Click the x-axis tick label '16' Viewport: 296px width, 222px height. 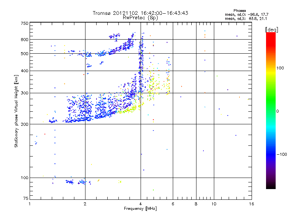pos(252,204)
